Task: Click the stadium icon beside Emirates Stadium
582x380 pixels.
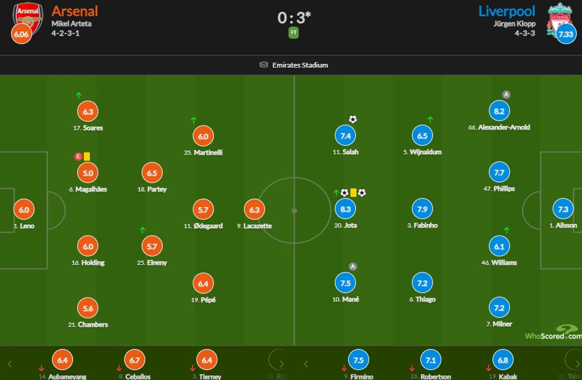Action: [x=263, y=65]
